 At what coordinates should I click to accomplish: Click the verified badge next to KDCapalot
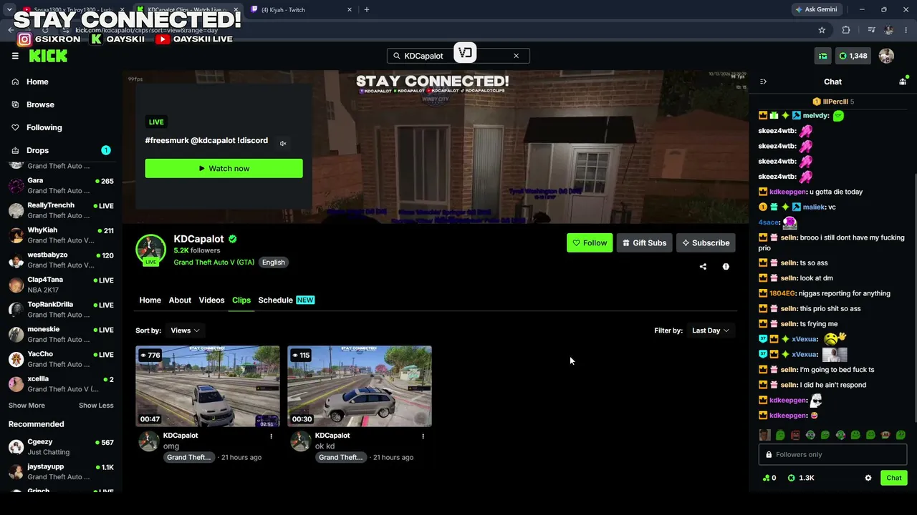coord(233,239)
